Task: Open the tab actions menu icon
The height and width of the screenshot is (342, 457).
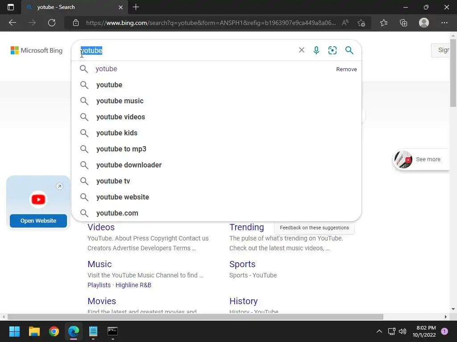Action: pos(11,7)
